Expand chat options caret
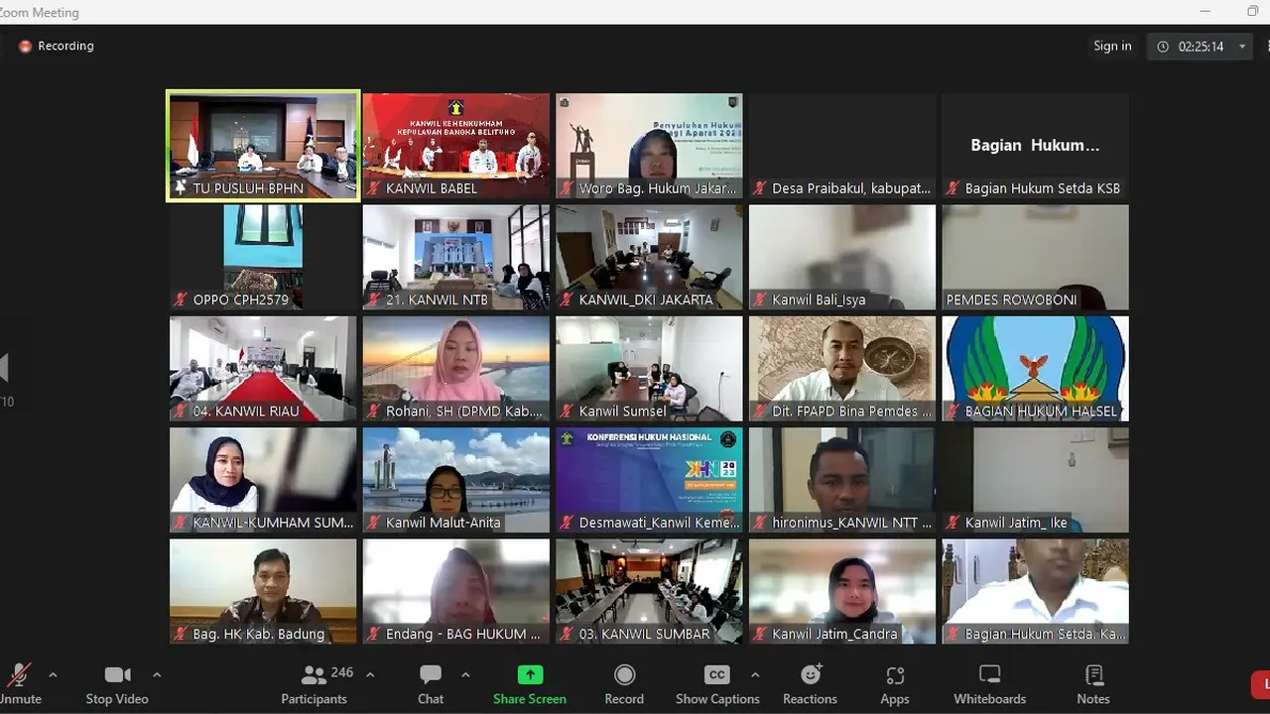The image size is (1270, 714). 465,675
